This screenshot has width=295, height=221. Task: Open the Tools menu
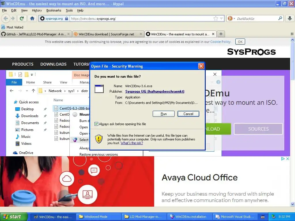click(x=69, y=10)
